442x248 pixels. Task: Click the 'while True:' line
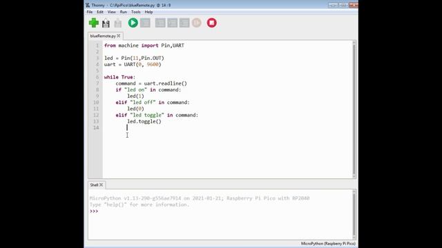(x=119, y=77)
